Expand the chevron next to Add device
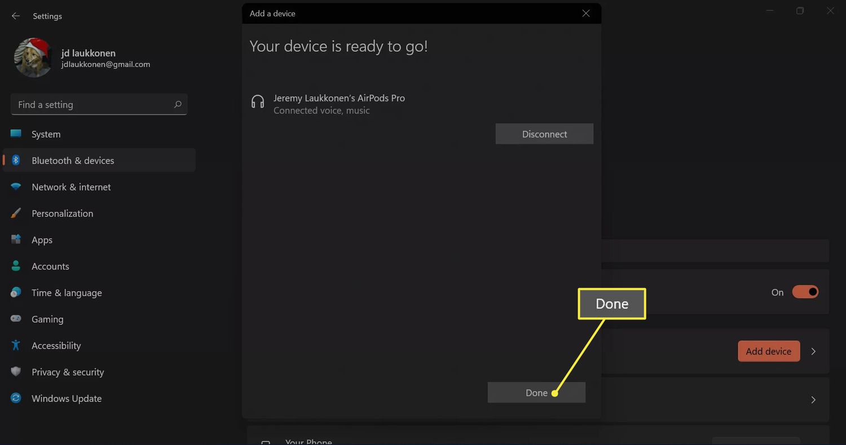The image size is (846, 445). click(813, 351)
